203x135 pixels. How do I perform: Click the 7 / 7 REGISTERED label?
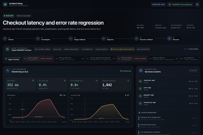(191, 49)
